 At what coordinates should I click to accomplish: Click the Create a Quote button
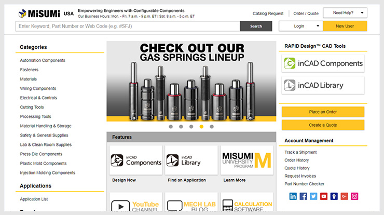click(x=323, y=125)
